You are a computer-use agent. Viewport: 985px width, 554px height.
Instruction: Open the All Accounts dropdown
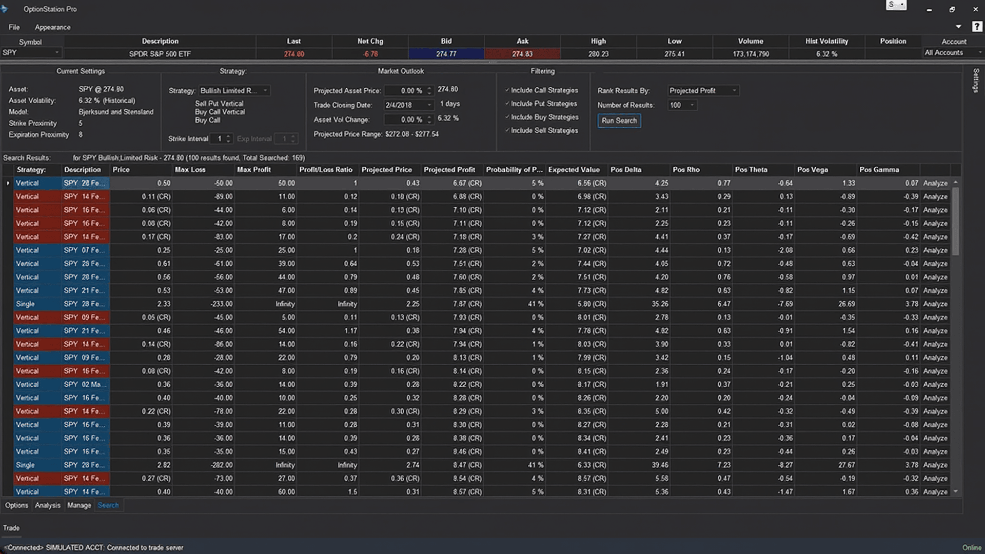pyautogui.click(x=979, y=52)
